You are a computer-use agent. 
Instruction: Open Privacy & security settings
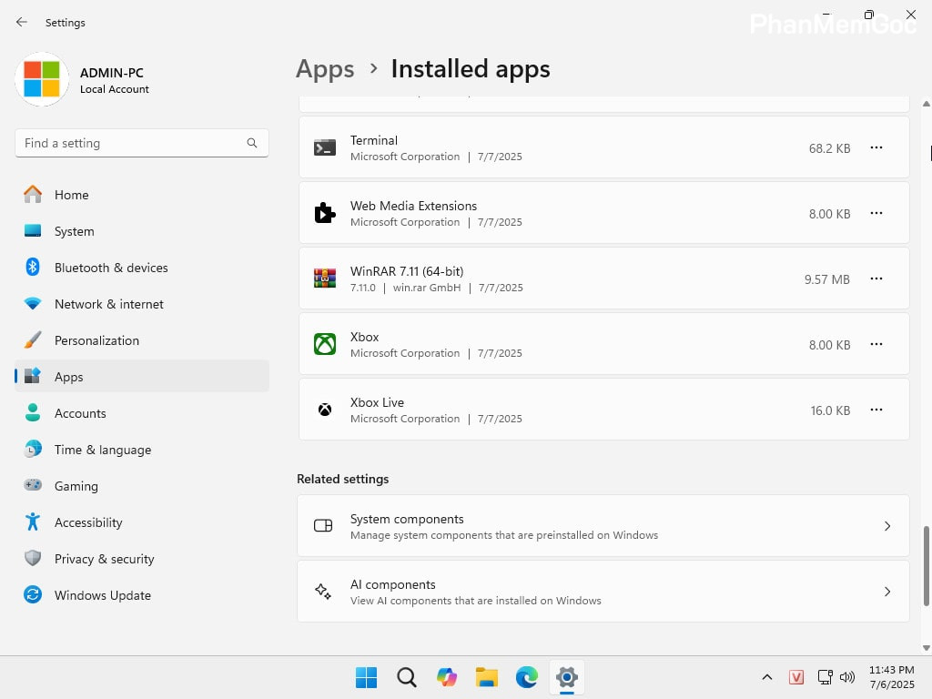pyautogui.click(x=104, y=559)
